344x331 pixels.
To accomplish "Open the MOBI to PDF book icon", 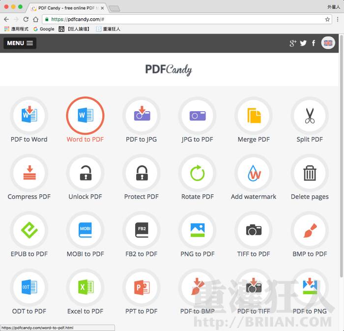I will point(86,230).
